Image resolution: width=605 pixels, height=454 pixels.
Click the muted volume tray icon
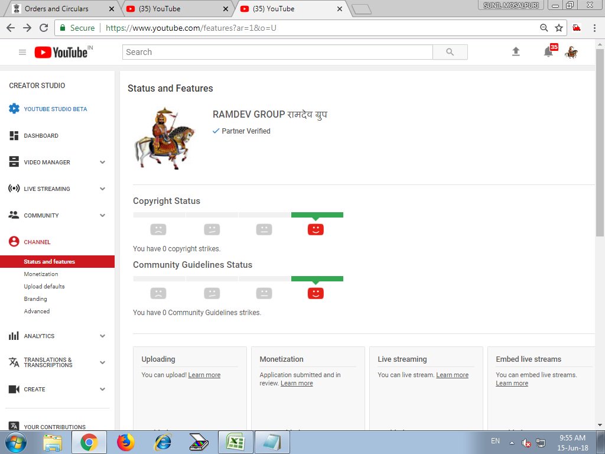pyautogui.click(x=526, y=443)
